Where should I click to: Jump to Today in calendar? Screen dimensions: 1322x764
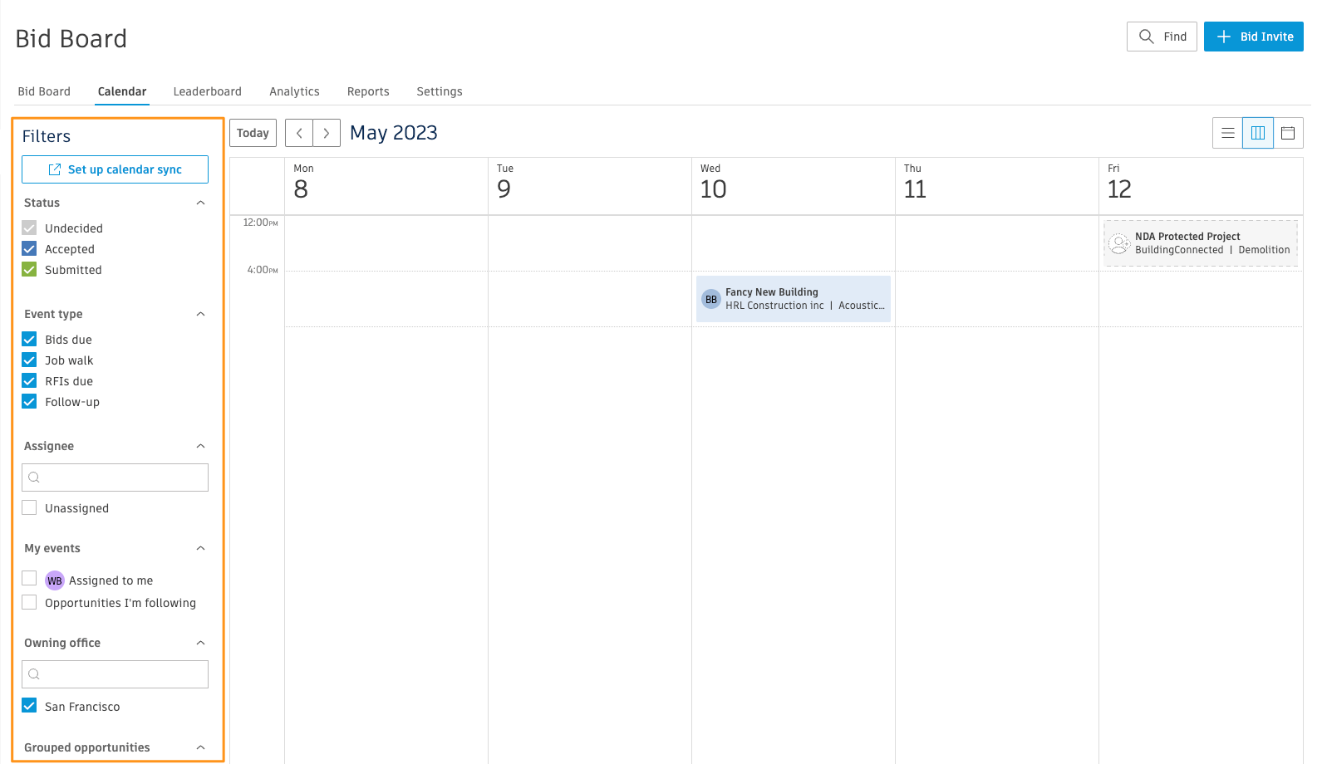pos(253,133)
